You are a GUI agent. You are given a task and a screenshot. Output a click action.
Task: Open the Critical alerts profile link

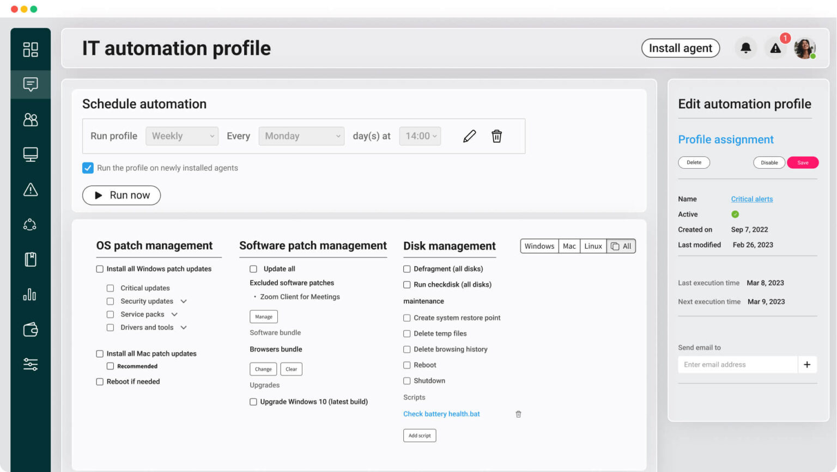[752, 199]
